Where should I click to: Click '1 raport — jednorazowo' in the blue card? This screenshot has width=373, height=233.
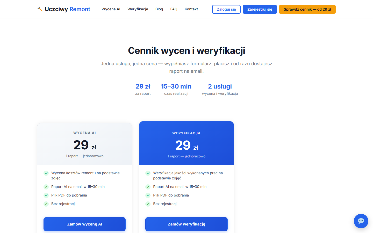[187, 156]
